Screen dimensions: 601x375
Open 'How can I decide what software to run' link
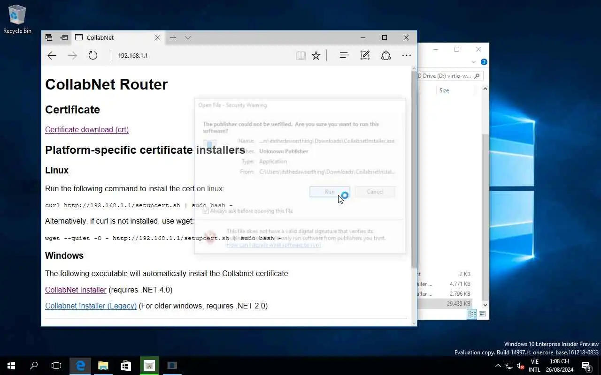tap(273, 245)
